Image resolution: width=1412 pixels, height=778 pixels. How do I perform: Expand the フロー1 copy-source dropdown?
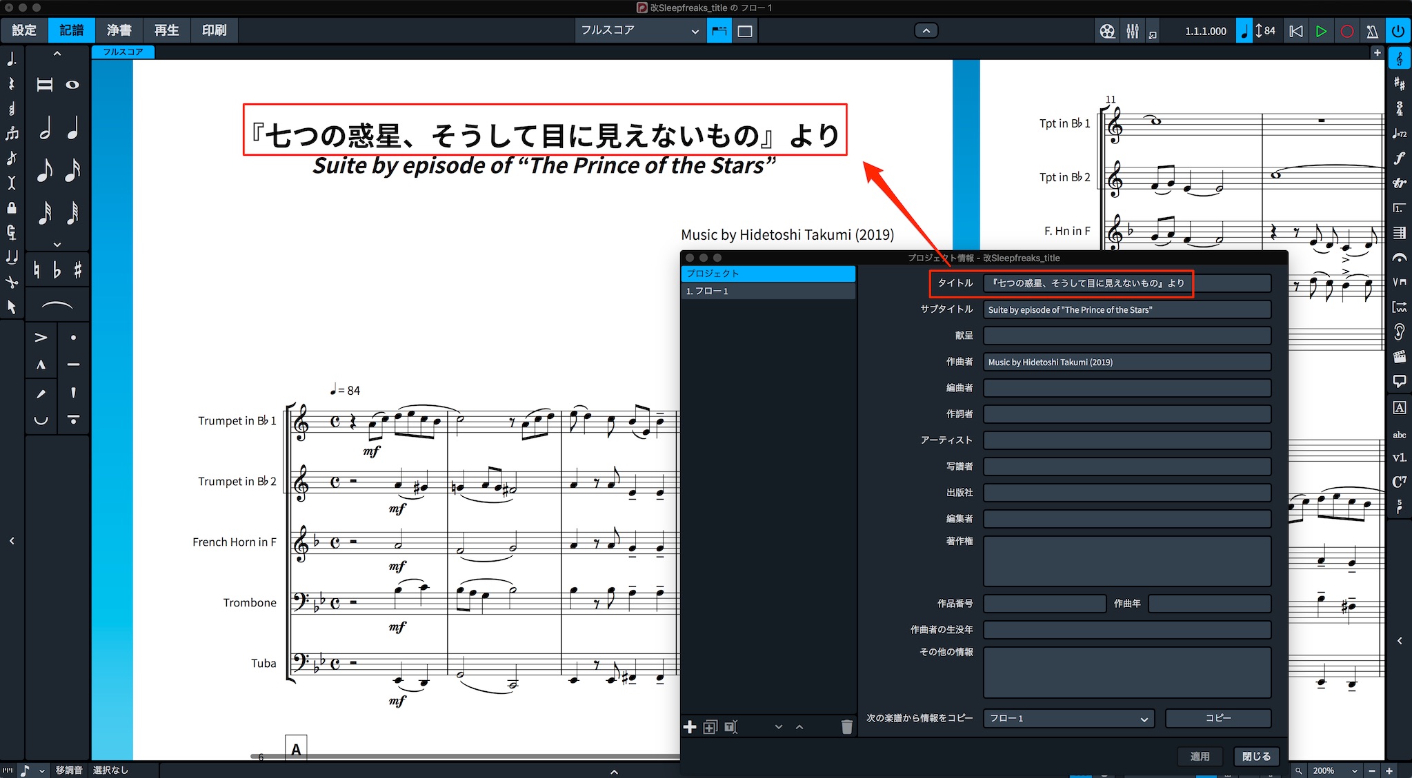tap(1068, 718)
